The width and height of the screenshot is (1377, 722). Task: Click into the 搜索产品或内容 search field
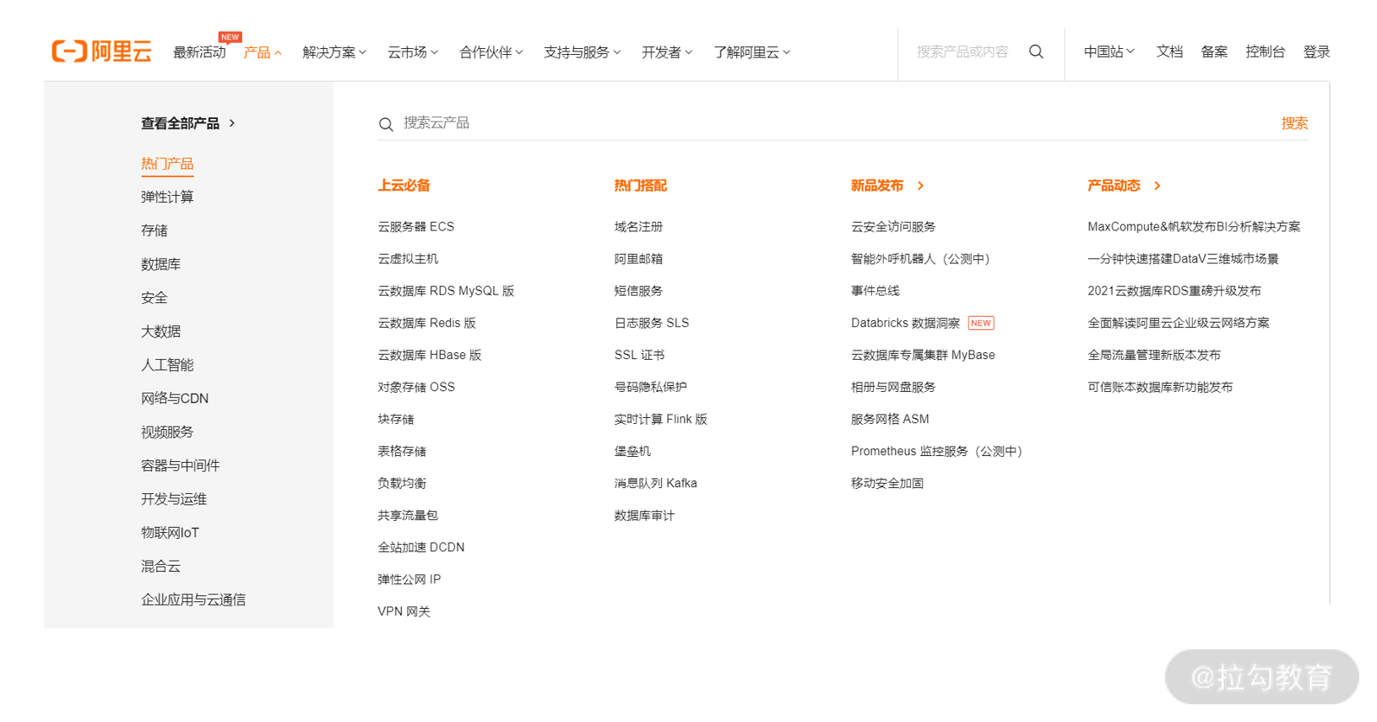(x=962, y=52)
